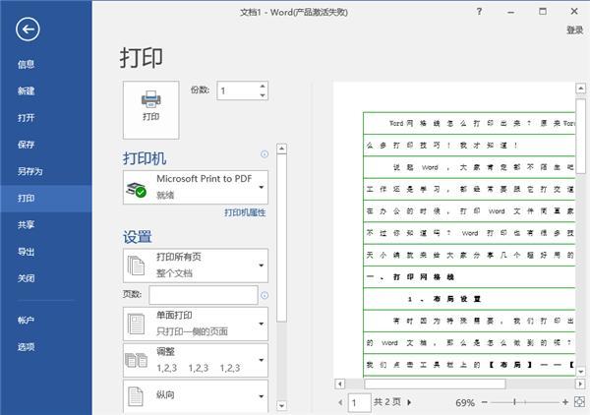Go to the next preview page arrow
Image resolution: width=590 pixels, height=415 pixels.
tap(409, 402)
